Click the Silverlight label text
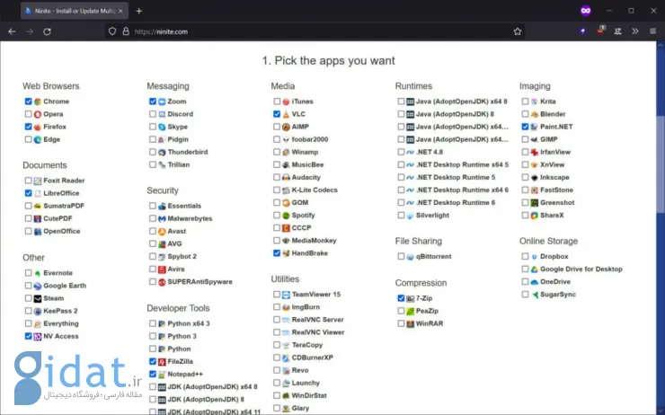 [x=432, y=216]
